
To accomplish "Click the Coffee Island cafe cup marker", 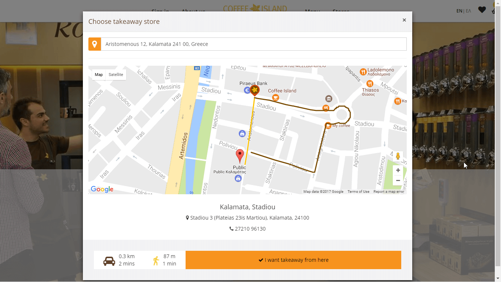I will [275, 97].
